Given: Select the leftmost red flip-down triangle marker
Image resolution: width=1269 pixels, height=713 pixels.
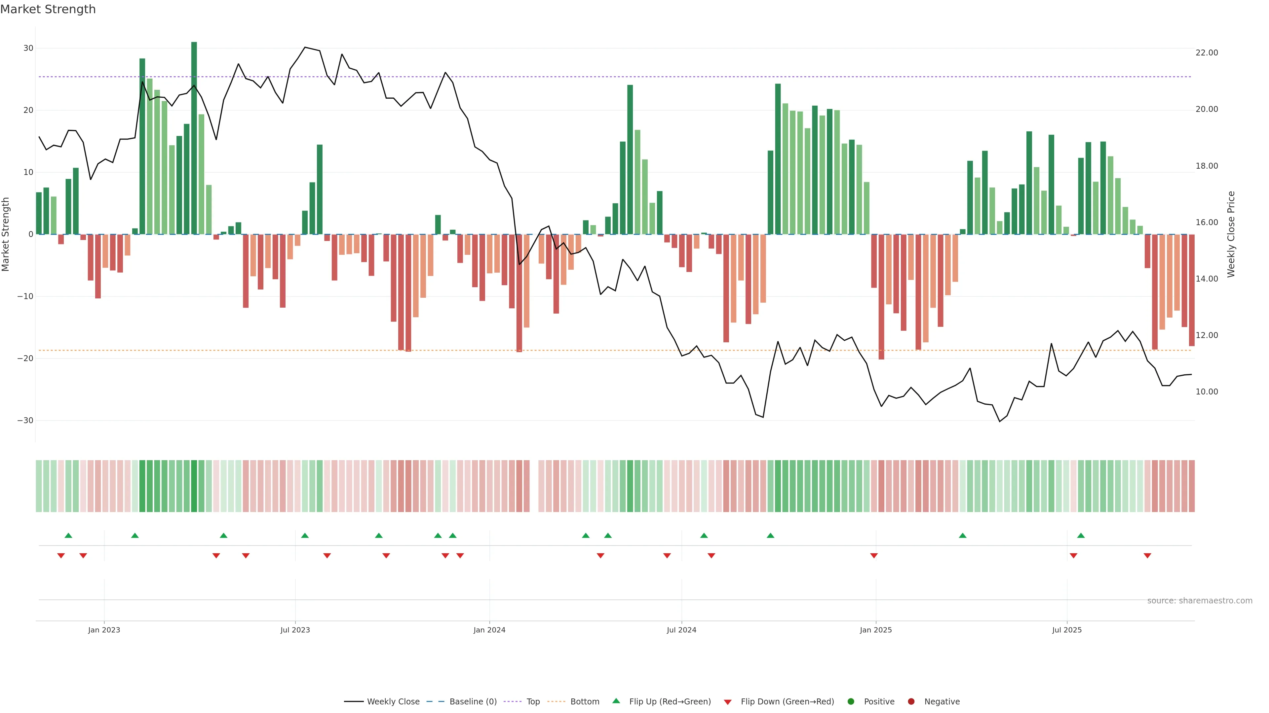Looking at the screenshot, I should pos(61,556).
